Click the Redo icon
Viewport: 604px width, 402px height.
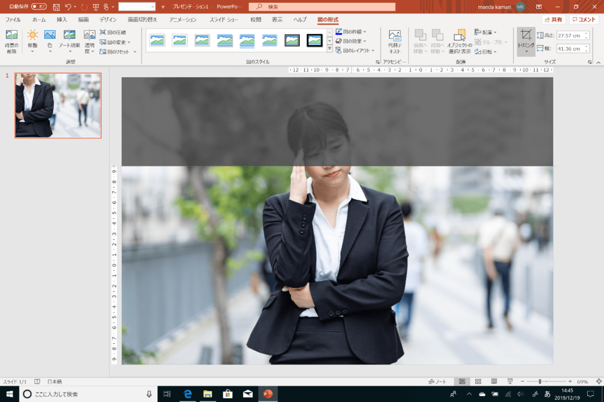point(84,7)
